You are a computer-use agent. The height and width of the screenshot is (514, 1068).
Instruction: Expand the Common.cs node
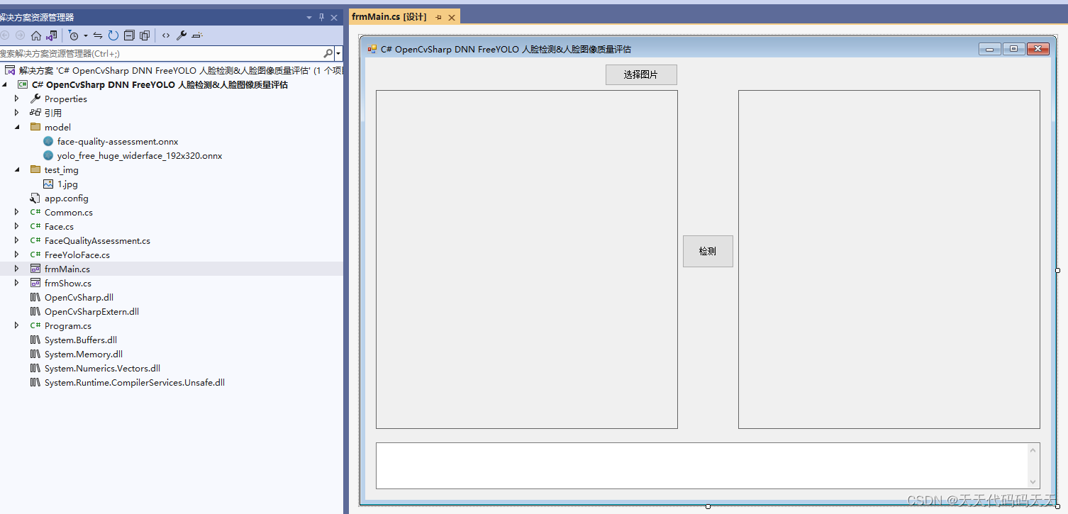pos(17,212)
